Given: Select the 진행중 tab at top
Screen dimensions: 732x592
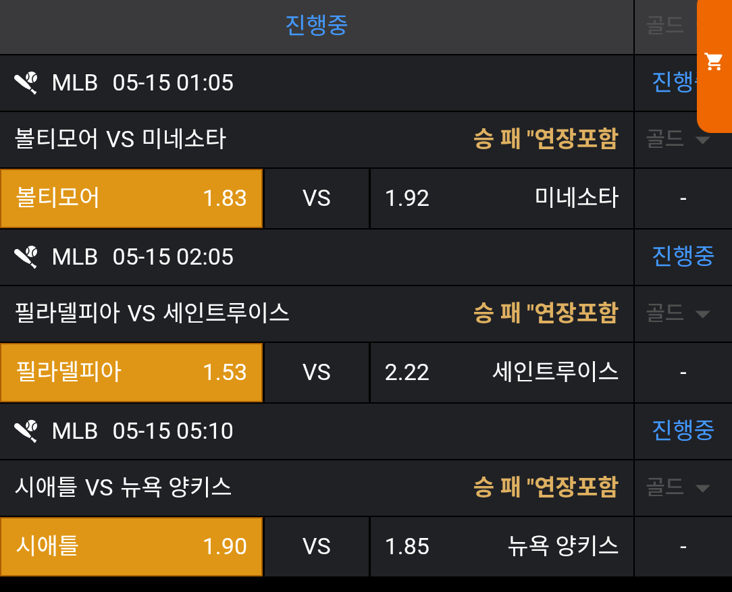Looking at the screenshot, I should tap(316, 26).
